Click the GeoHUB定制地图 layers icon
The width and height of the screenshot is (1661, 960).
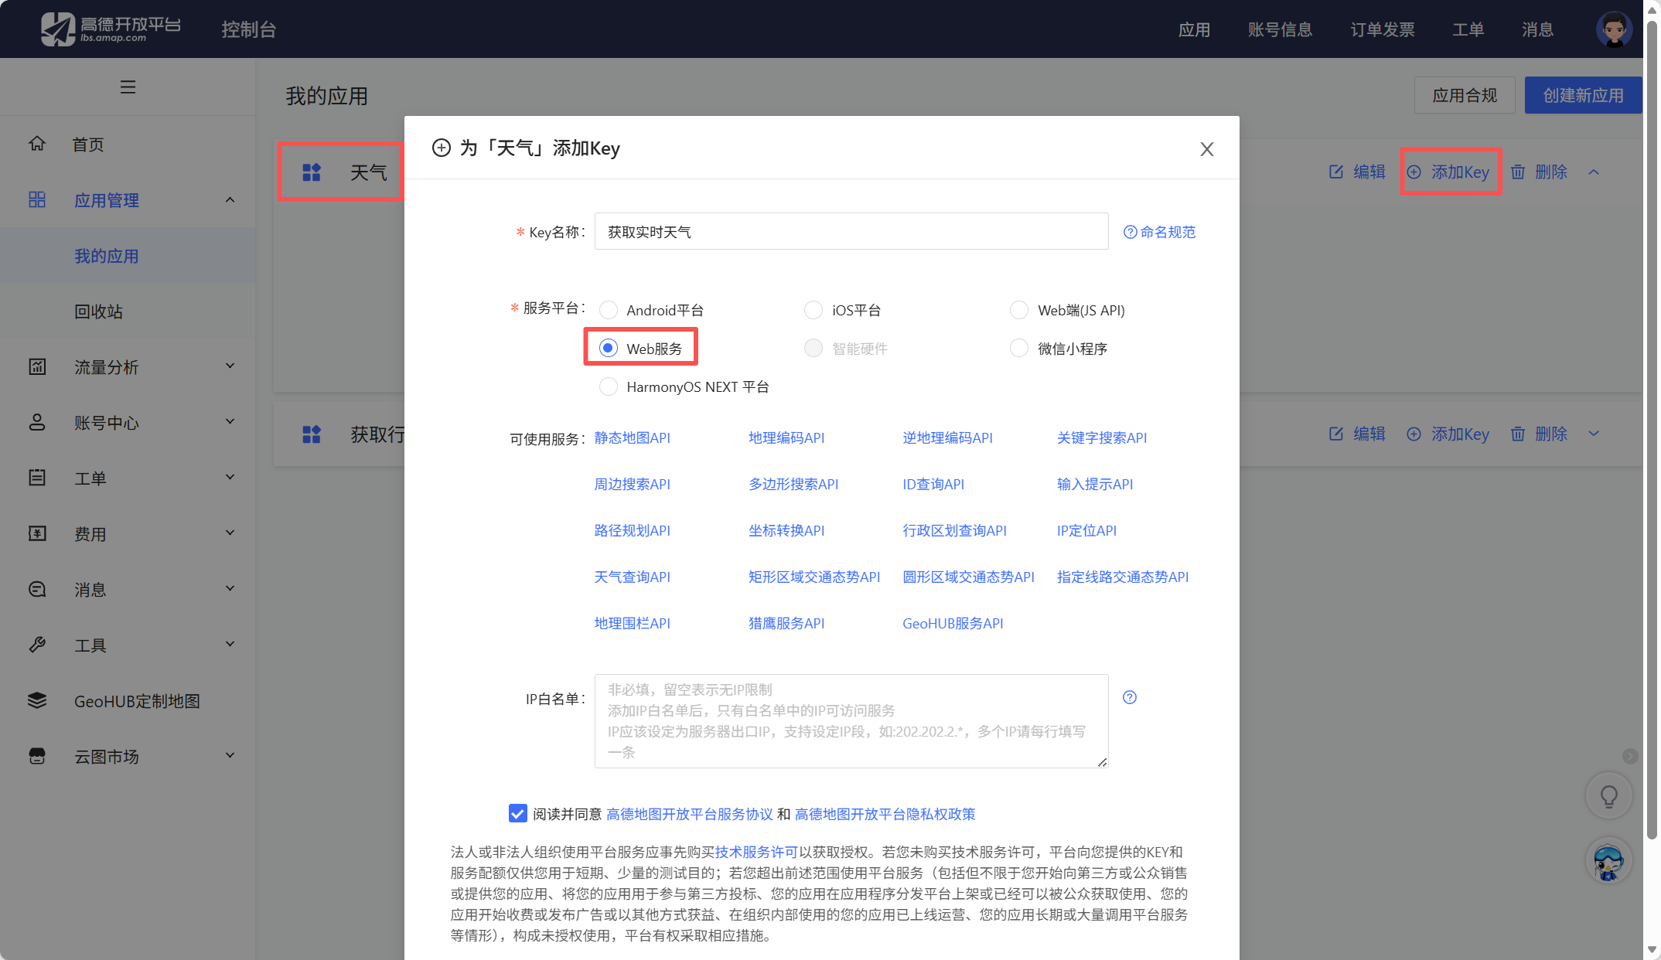(37, 700)
